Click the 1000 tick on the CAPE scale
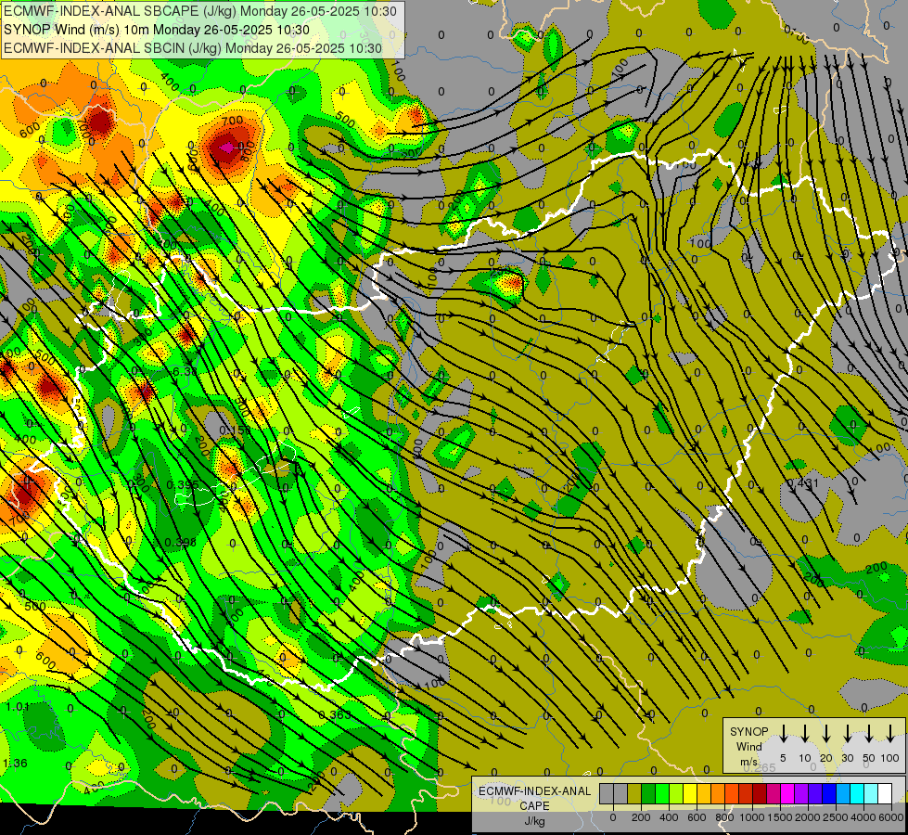Viewport: 908px width, 835px height. pos(753,817)
